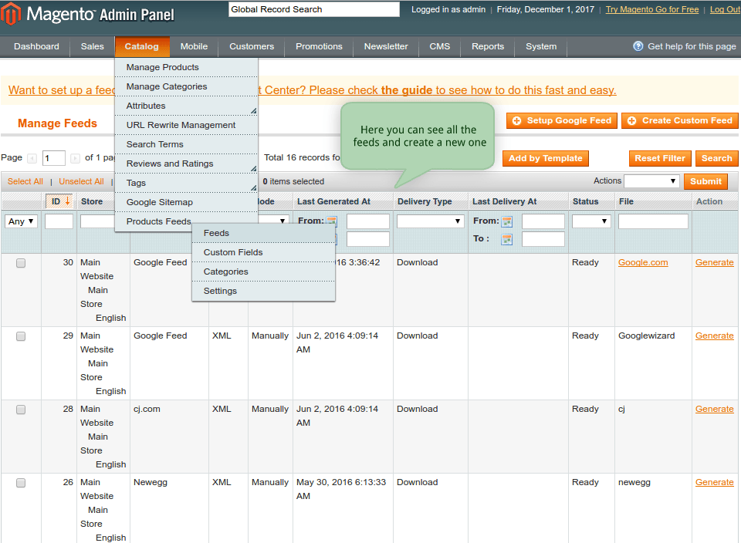Click Setup Google Feed button
This screenshot has height=543, width=741.
(x=563, y=121)
